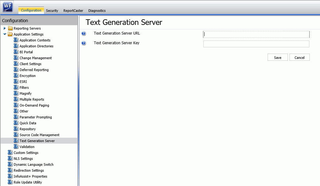Collapse the Application Settings tree node
320x186 pixels.
coord(5,34)
